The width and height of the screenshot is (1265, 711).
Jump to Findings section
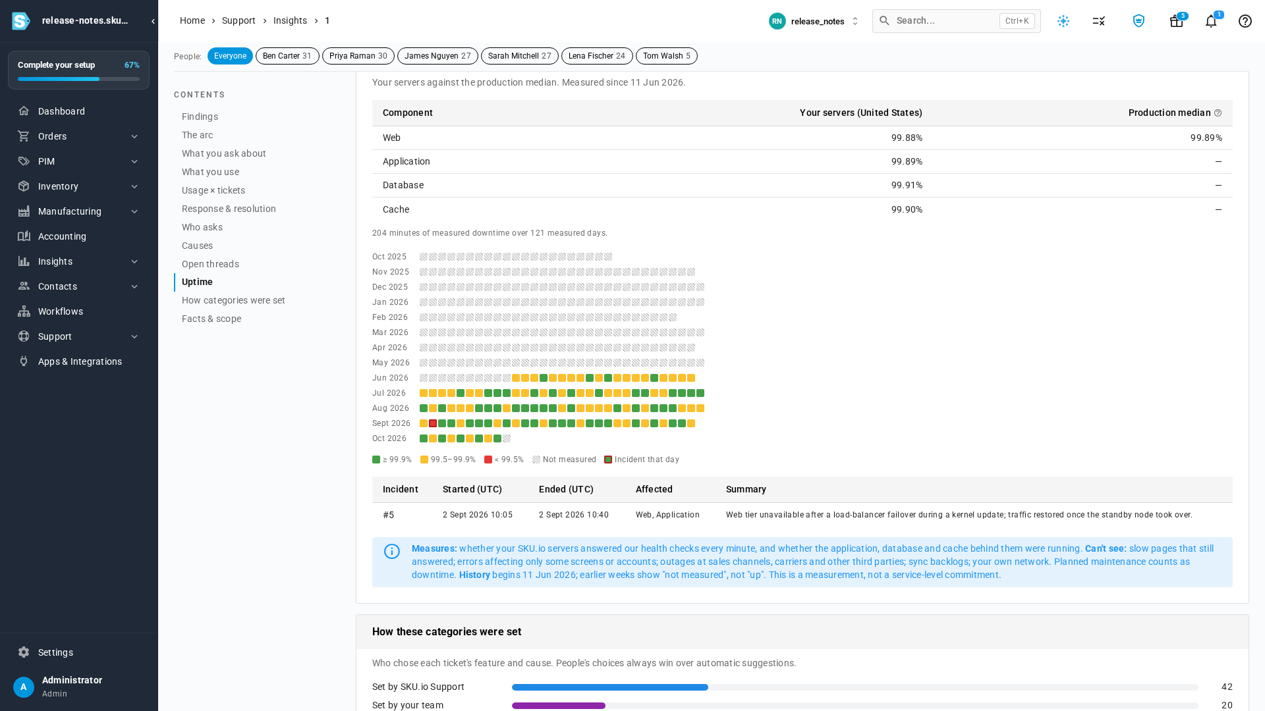click(x=200, y=117)
